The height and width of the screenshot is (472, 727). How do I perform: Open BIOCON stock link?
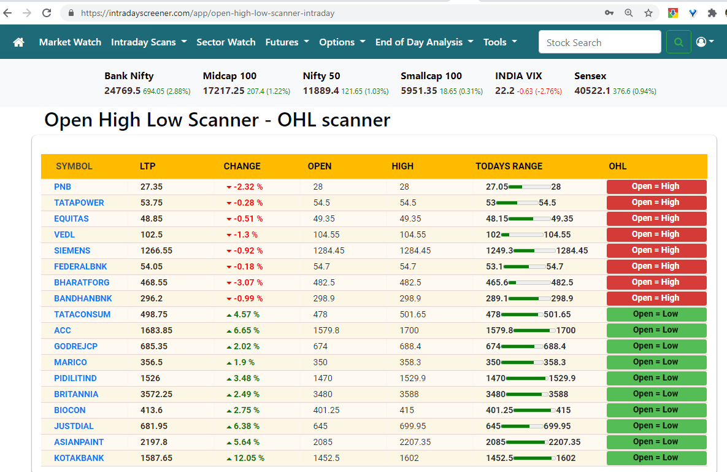pyautogui.click(x=70, y=411)
